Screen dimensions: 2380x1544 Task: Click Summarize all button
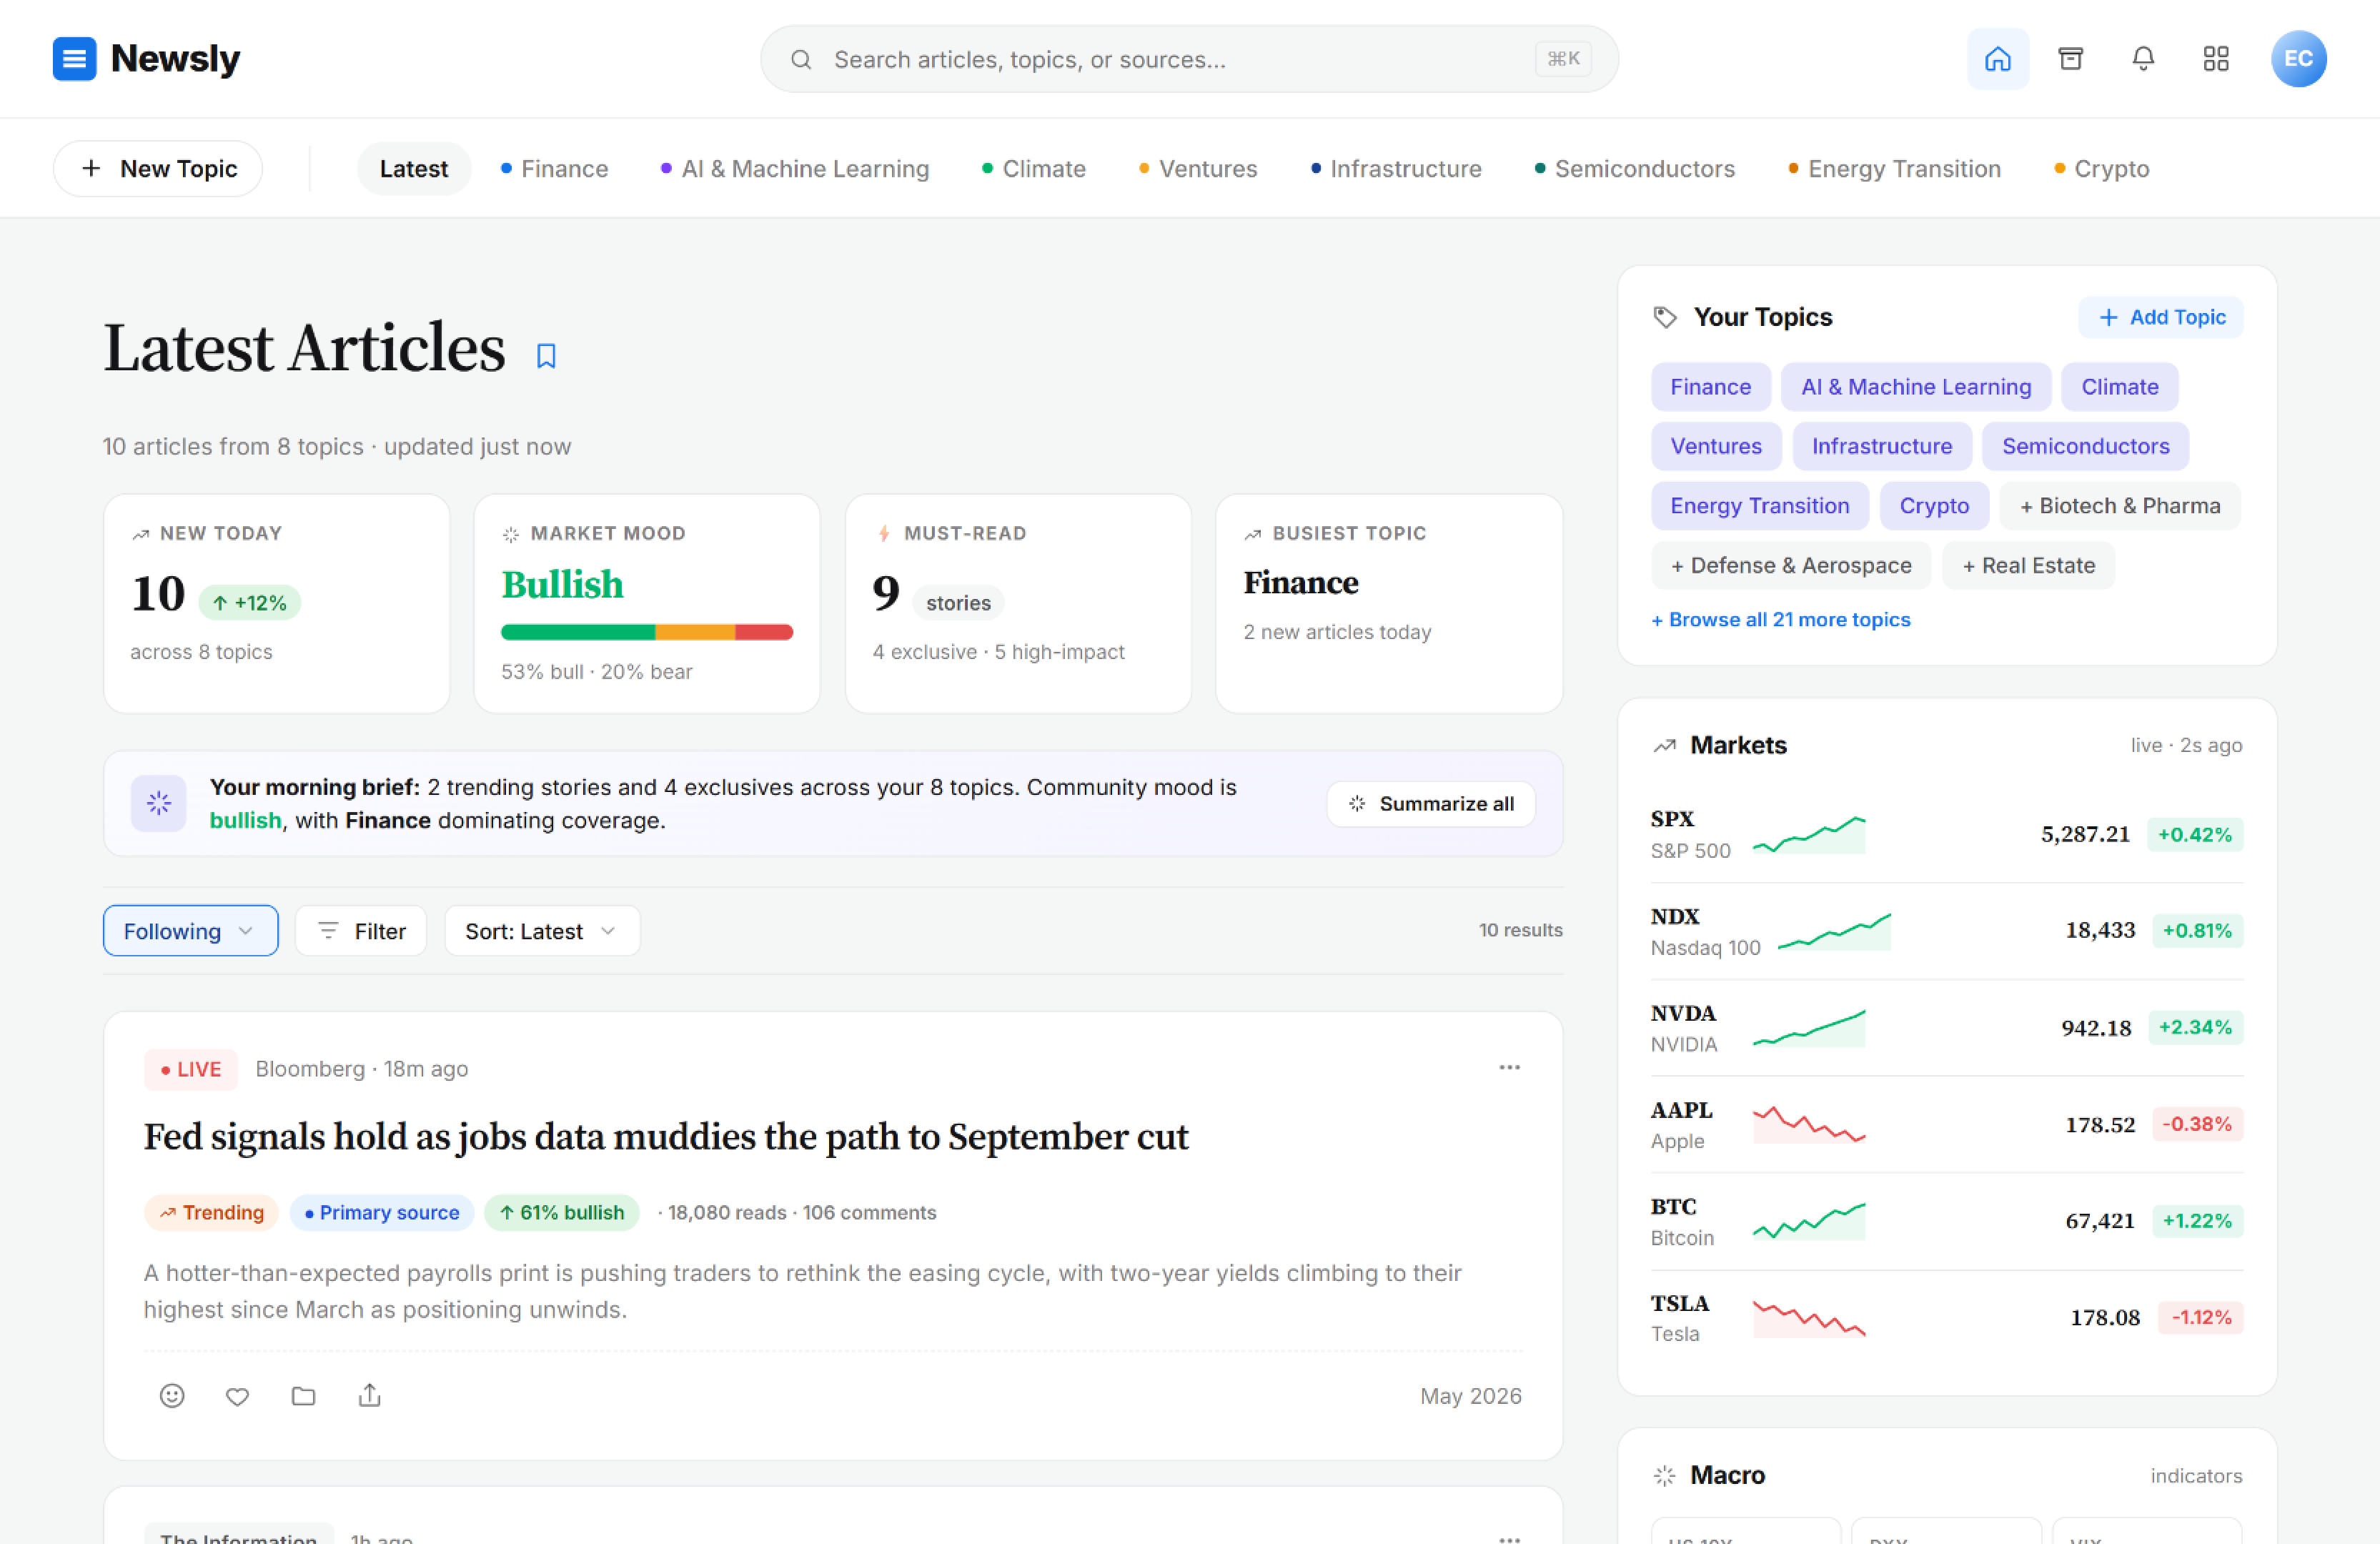click(1430, 803)
